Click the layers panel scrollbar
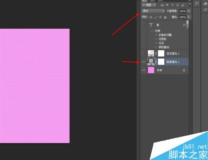The height and width of the screenshot is (160, 208). [188, 25]
